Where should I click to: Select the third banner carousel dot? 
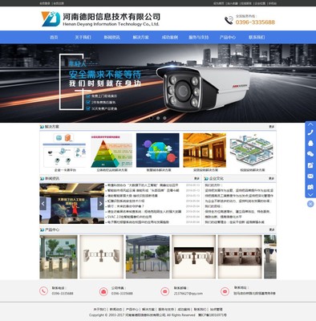[x=164, y=118]
